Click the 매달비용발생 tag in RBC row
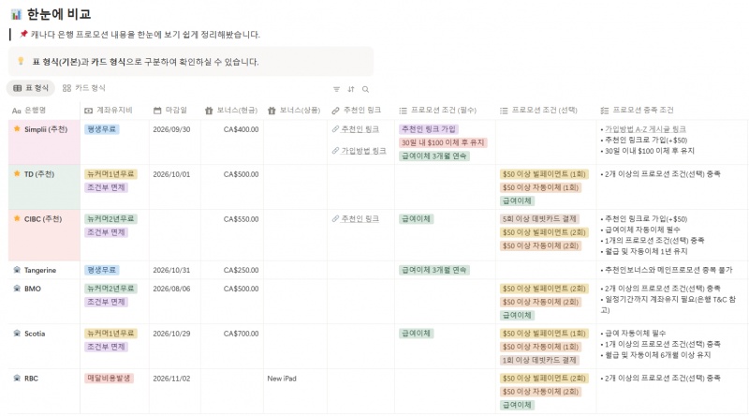The width and height of the screenshot is (749, 416). tap(109, 379)
